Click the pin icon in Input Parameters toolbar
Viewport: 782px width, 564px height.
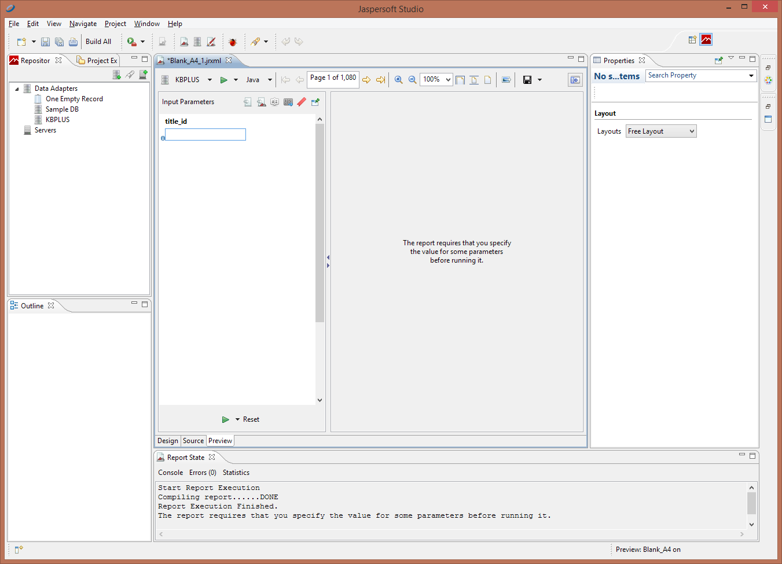(315, 102)
